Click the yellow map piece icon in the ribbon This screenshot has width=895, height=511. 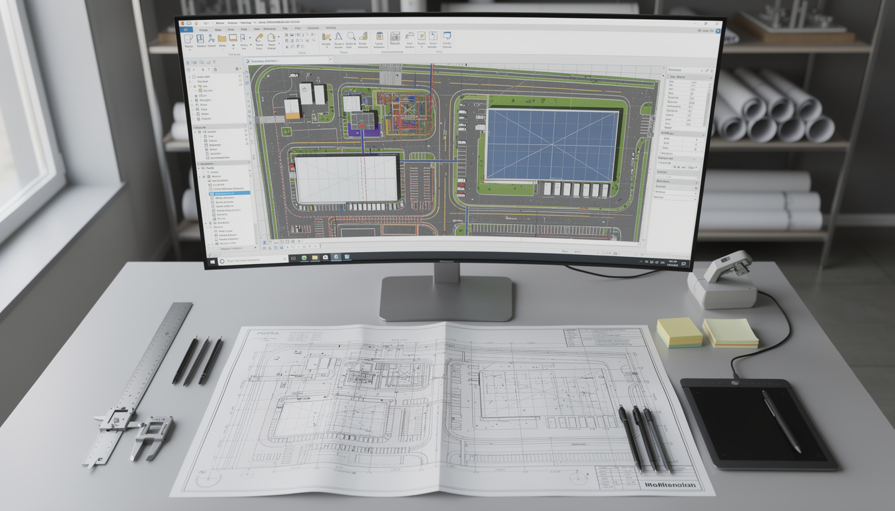326,37
